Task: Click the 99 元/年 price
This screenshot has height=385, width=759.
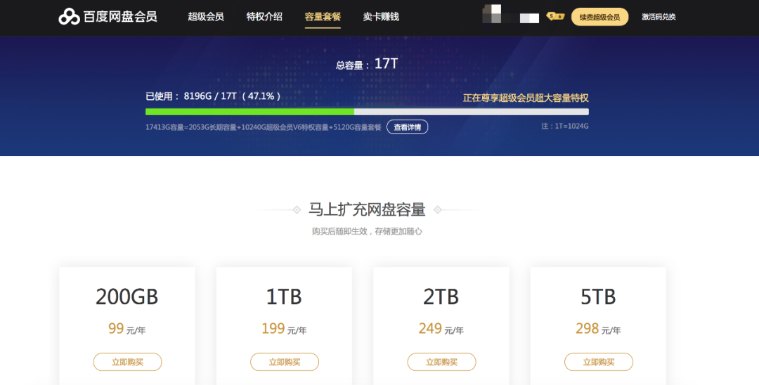Action: coord(126,329)
